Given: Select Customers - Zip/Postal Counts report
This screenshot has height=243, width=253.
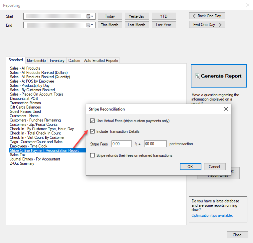Looking at the screenshot, I should (x=34, y=124).
